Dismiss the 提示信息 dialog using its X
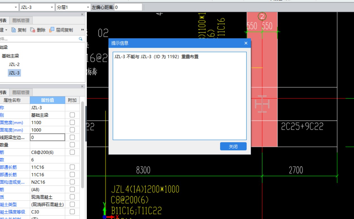The image size is (354, 219). (246, 43)
